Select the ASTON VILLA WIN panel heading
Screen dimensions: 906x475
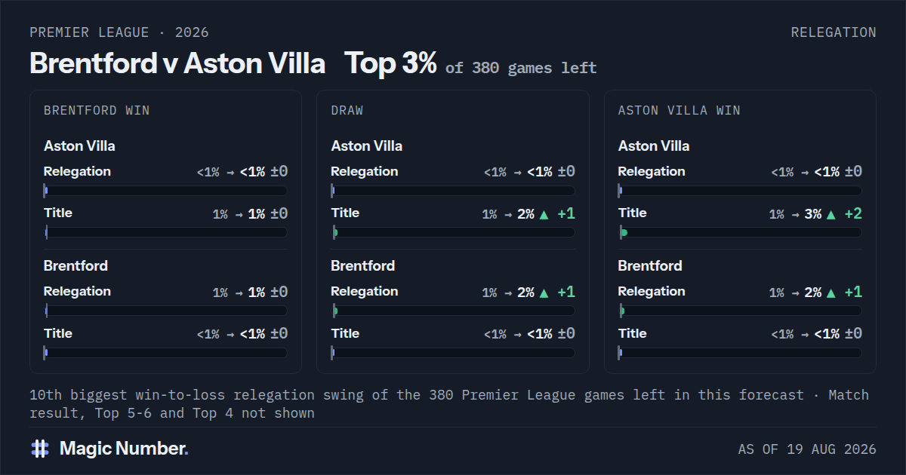click(679, 110)
